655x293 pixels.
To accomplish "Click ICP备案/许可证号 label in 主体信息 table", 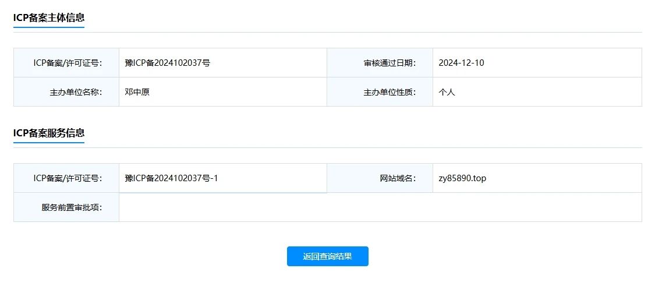I will click(x=68, y=63).
